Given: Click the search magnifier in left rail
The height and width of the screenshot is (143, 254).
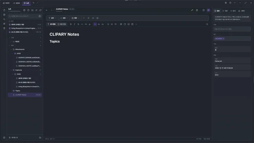Looking at the screenshot, I should [x=4, y=19].
